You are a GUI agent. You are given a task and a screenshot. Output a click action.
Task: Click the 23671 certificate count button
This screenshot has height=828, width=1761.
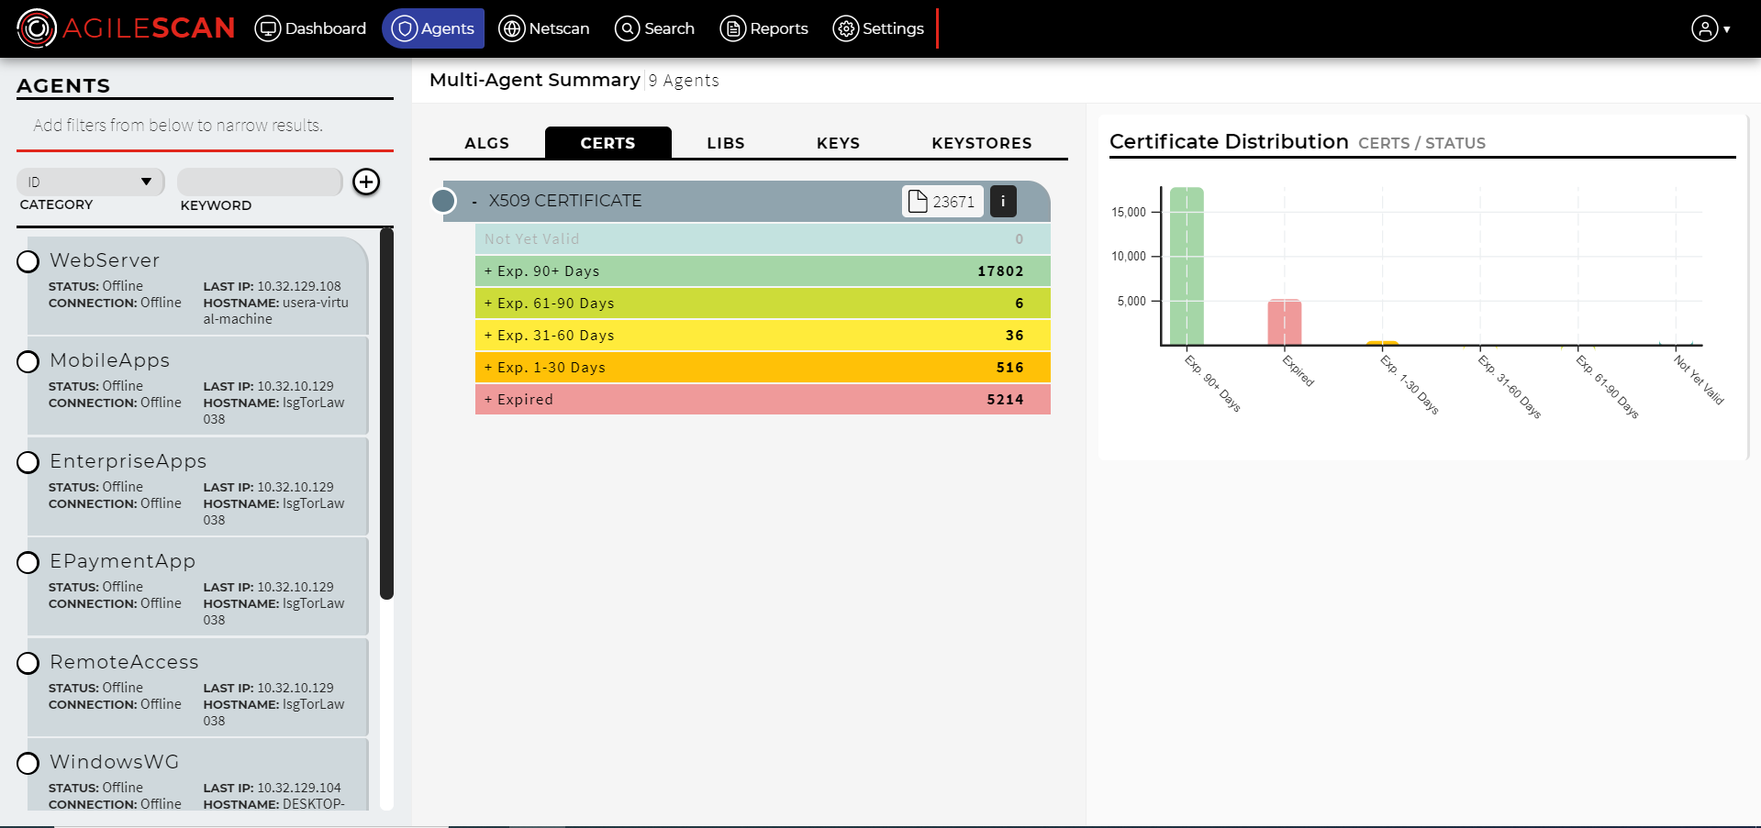[942, 201]
